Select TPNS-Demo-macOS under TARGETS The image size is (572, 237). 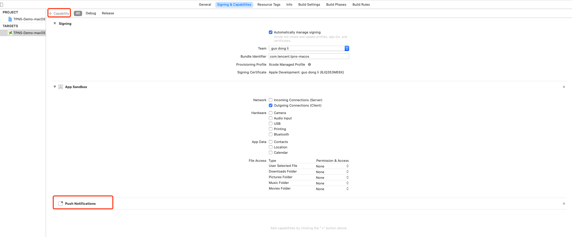23,33
